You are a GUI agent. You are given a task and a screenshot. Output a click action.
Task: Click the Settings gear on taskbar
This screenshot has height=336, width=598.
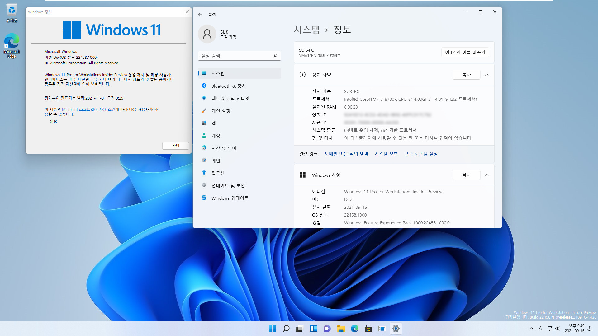point(396,329)
